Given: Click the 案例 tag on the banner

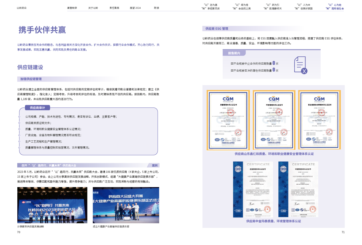Looking at the screenshot, I should click(x=155, y=166).
